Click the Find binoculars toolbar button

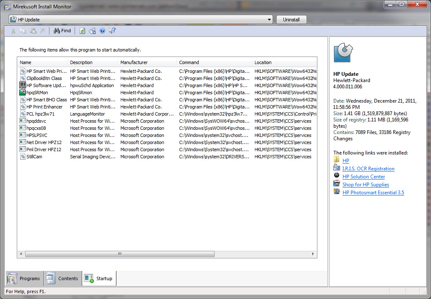[x=62, y=31]
